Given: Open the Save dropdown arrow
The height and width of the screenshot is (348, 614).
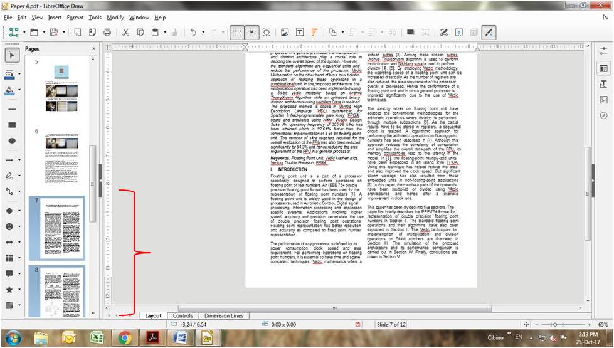Looking at the screenshot, I should coord(64,33).
